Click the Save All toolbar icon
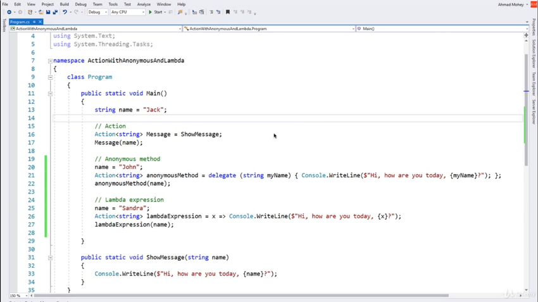The height and width of the screenshot is (302, 538). click(x=55, y=12)
